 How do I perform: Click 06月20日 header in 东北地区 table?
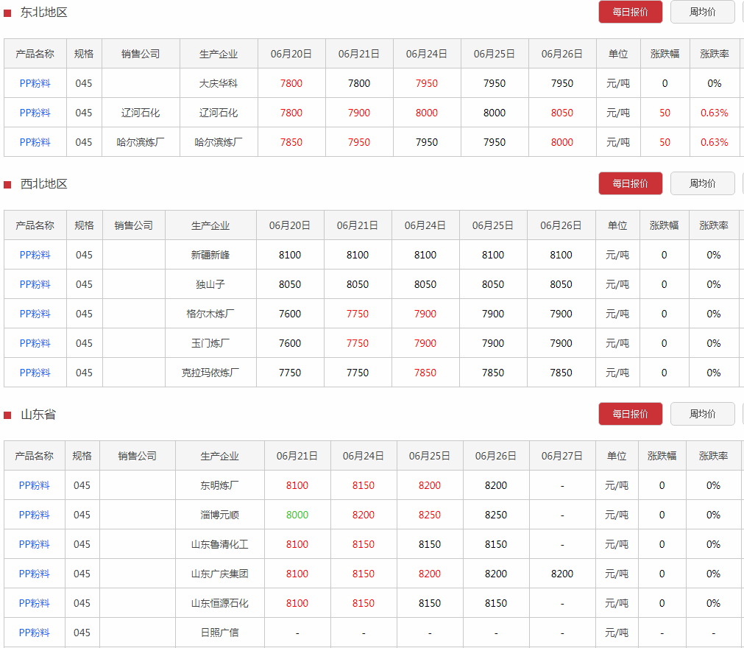[x=291, y=54]
